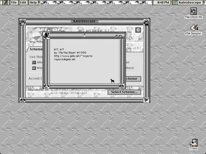The image size is (206, 154).
Task: Click the "v2.3.1" version text
Action: pos(136,48)
